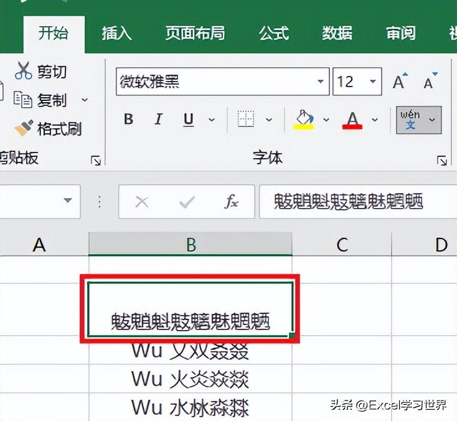Open the 微软雅黑 font name dropdown
Image resolution: width=457 pixels, height=421 pixels.
tap(321, 82)
